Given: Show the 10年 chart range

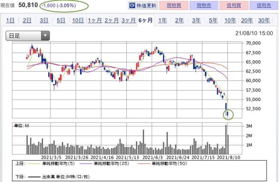Looking at the screenshot, I should tap(230, 21).
